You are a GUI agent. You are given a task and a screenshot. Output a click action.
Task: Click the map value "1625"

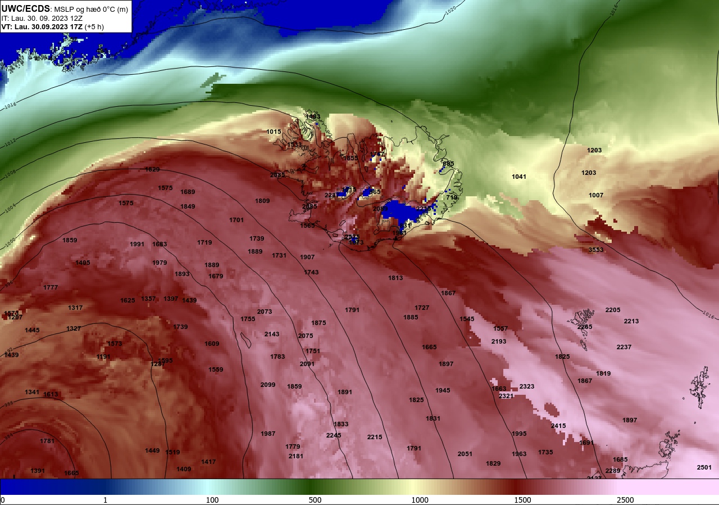128,300
